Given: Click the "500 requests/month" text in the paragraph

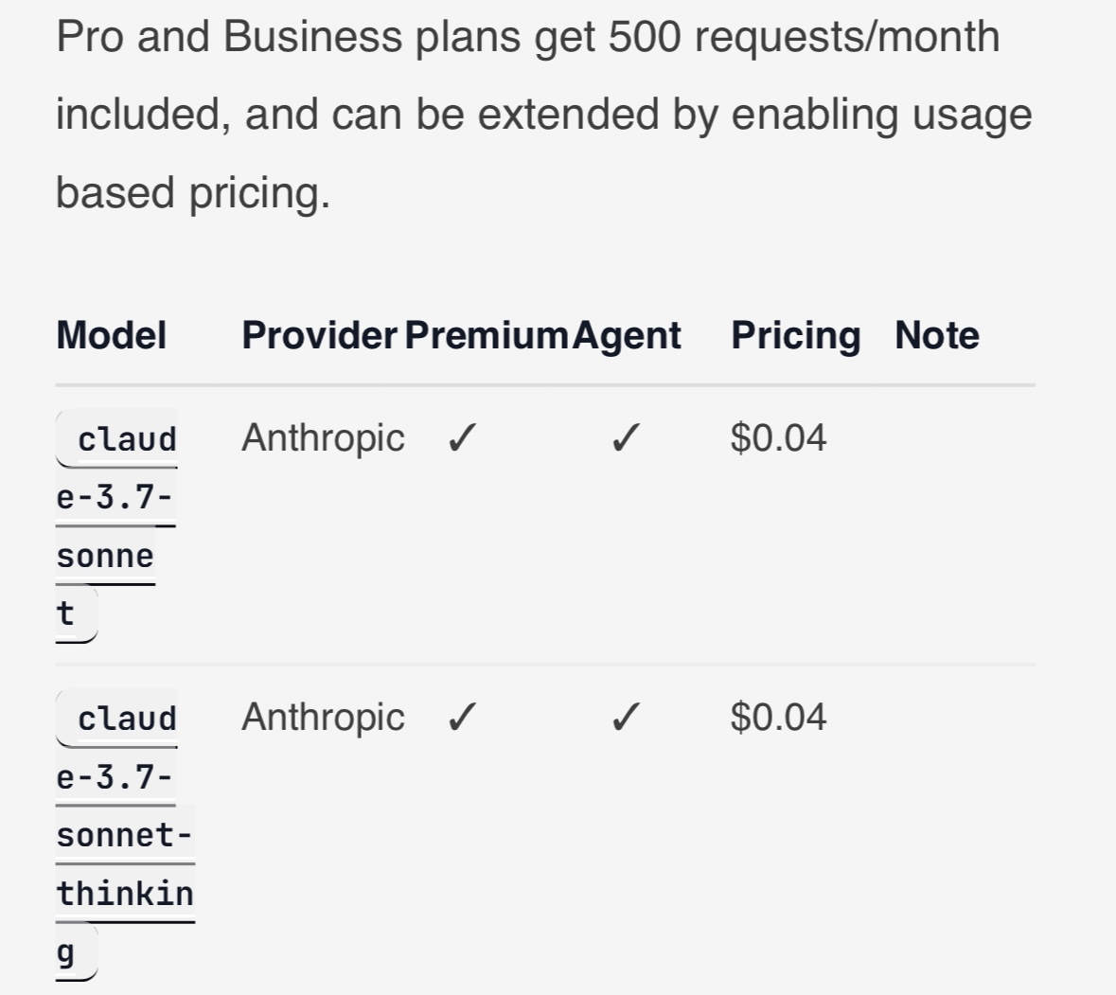Looking at the screenshot, I should 804,36.
